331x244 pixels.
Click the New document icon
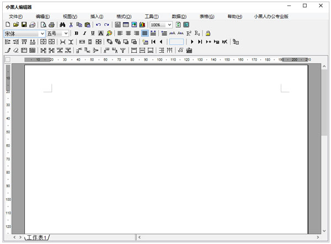[x=7, y=25]
